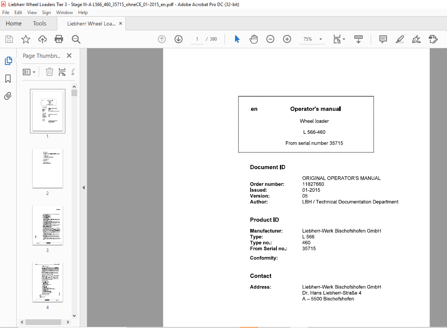Open the Sign document pen tool
Viewport: 447px width, 328px height.
[417, 39]
